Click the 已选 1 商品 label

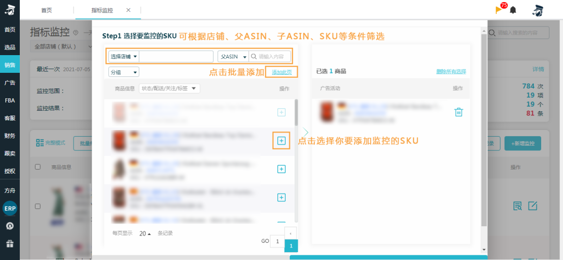[331, 71]
